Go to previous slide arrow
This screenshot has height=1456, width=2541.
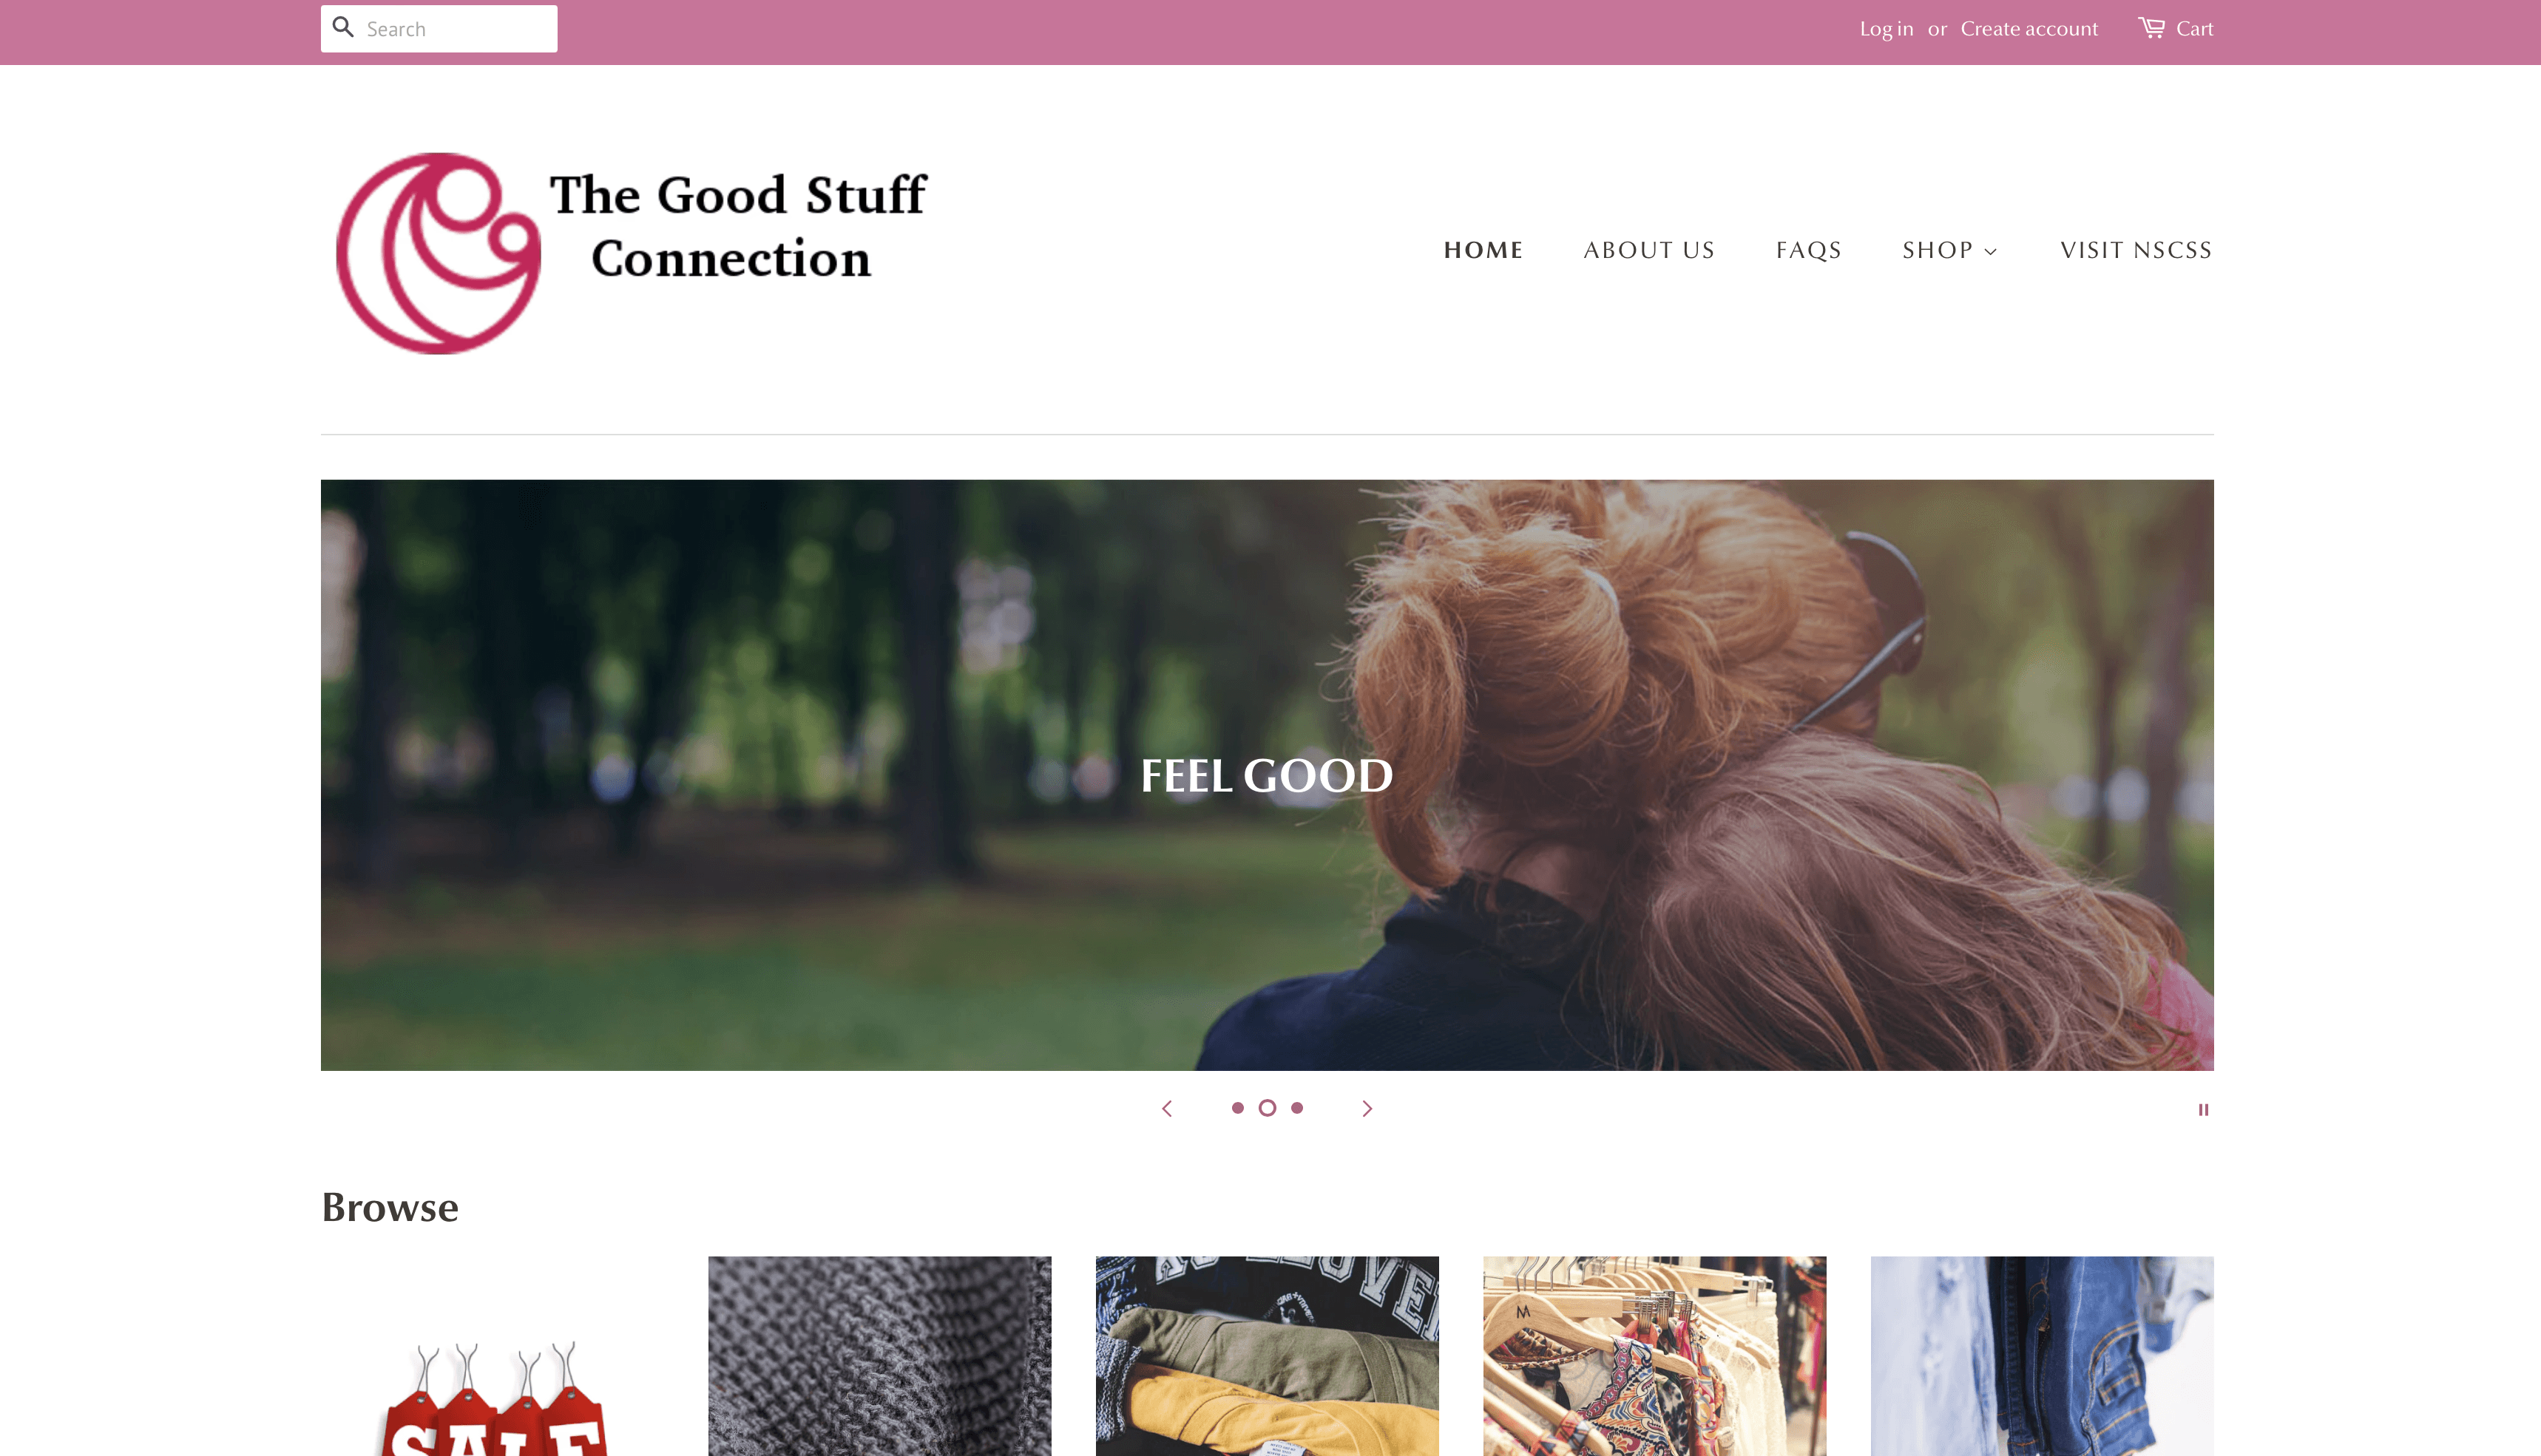[x=1166, y=1108]
